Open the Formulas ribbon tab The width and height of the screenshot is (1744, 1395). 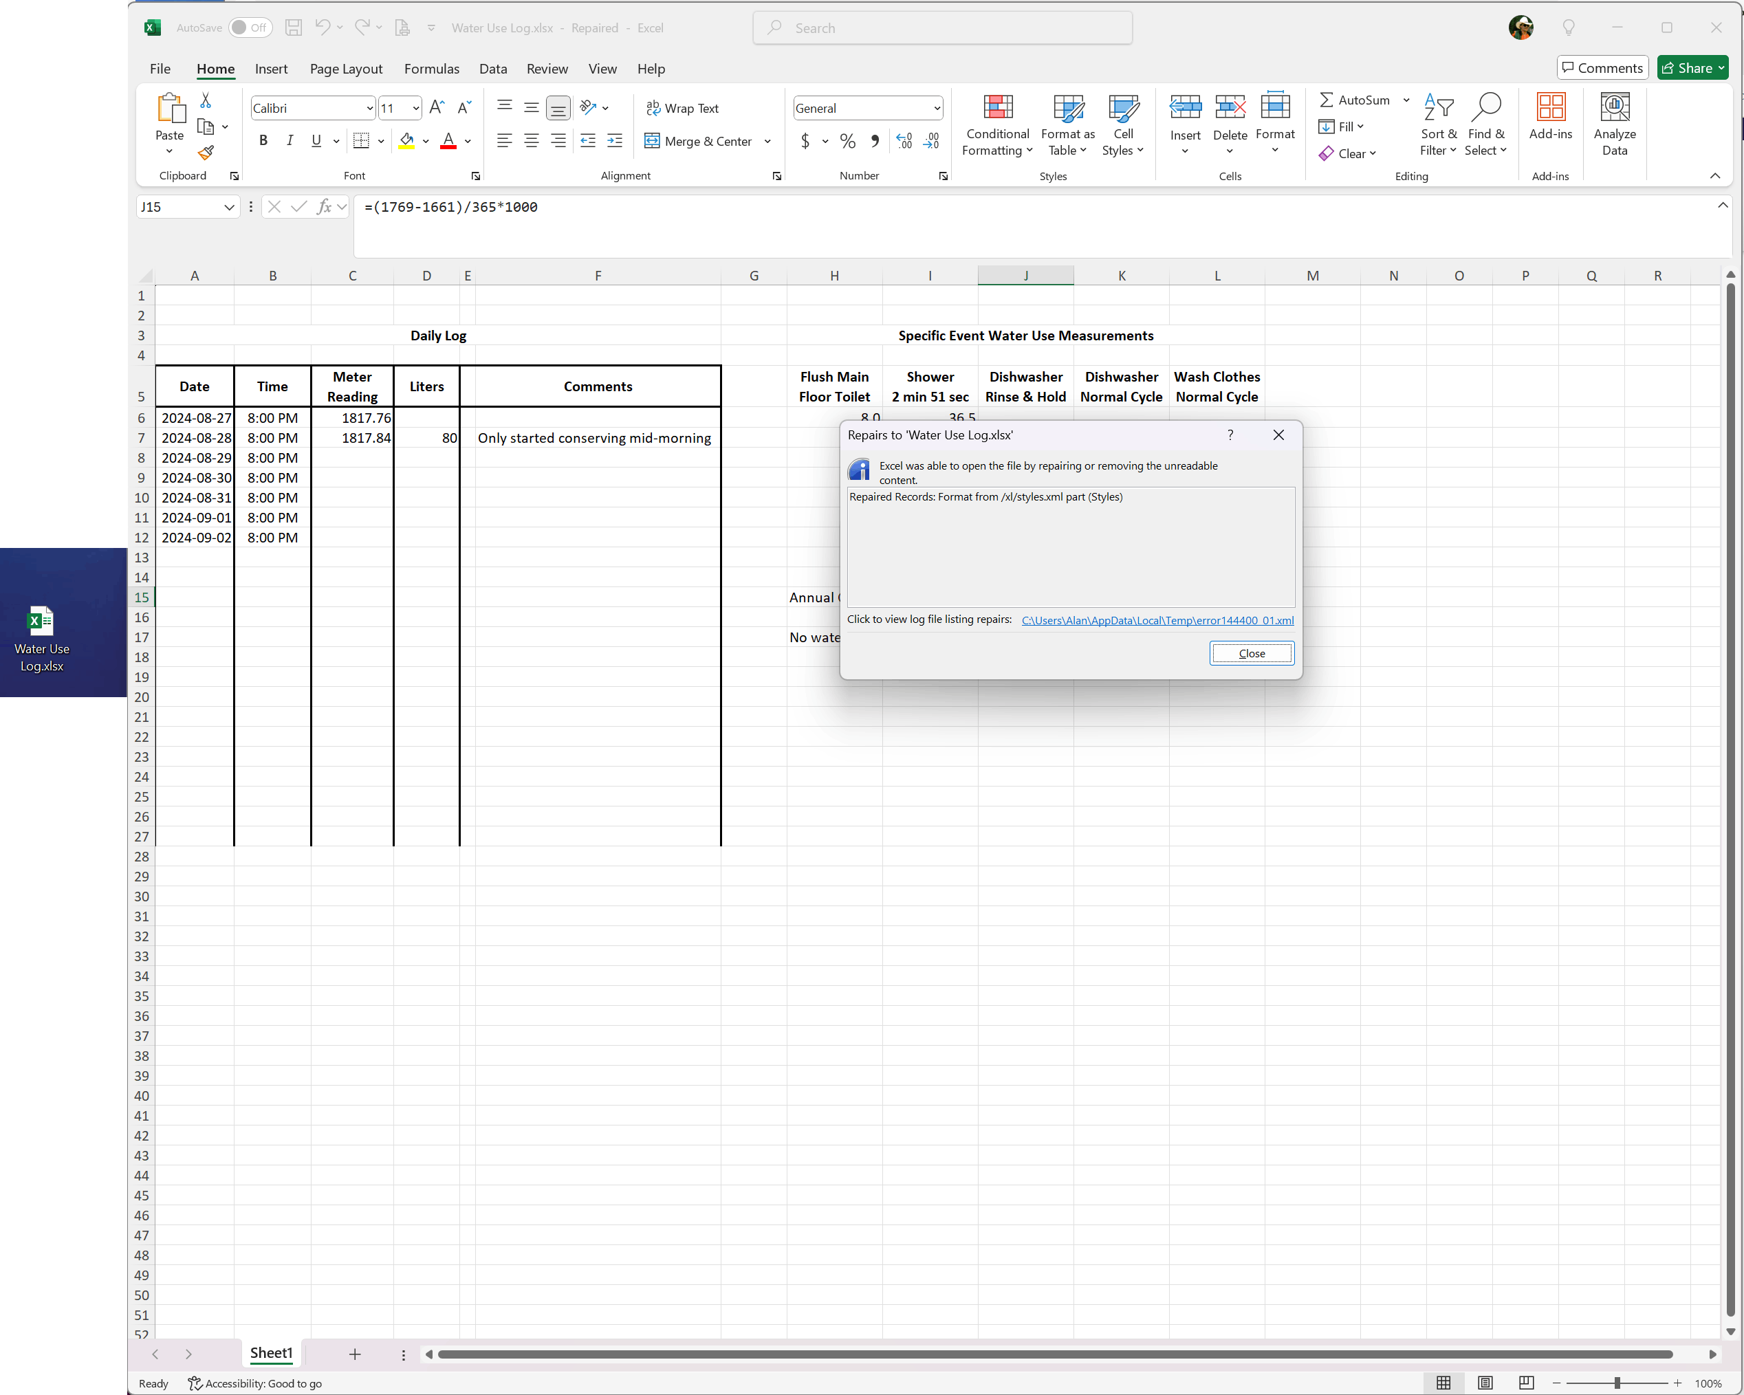[431, 69]
